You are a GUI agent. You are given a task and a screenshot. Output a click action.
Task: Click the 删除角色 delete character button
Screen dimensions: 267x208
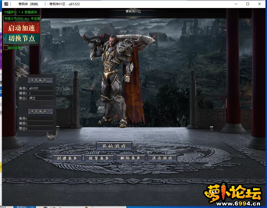130,158
